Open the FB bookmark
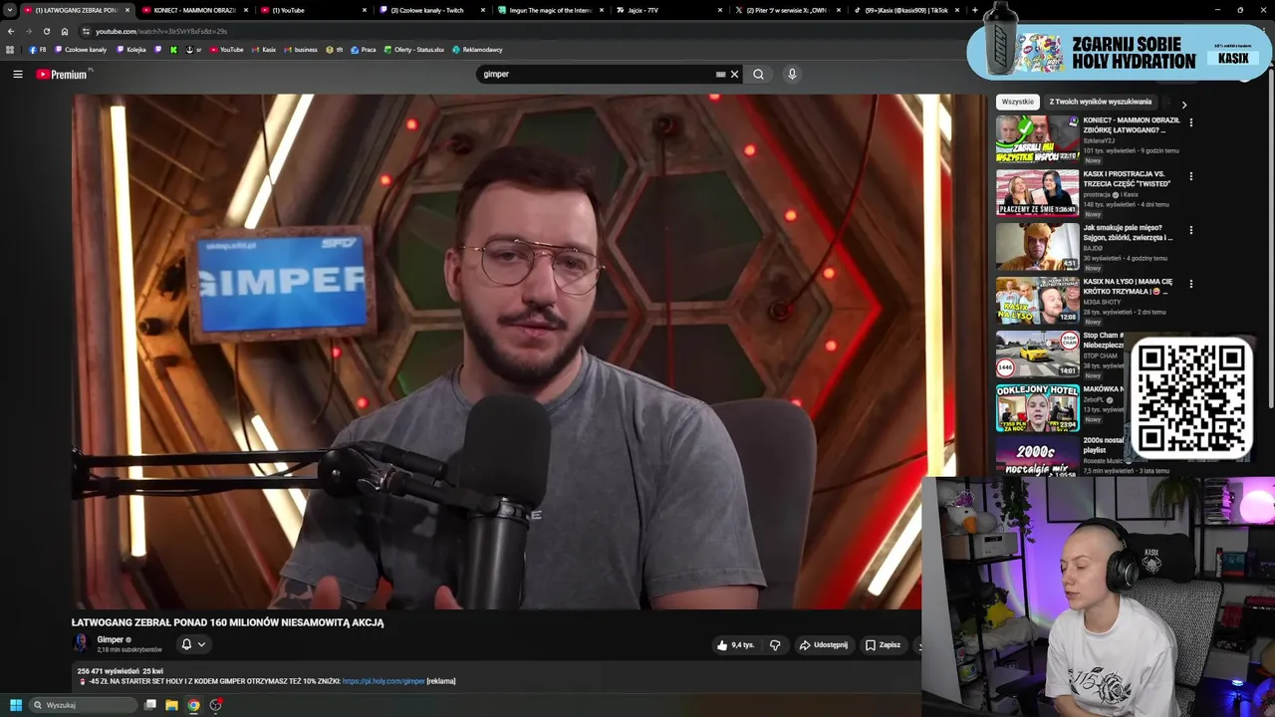1275x717 pixels. [x=38, y=49]
